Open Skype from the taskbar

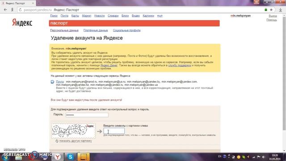pyautogui.click(x=71, y=157)
